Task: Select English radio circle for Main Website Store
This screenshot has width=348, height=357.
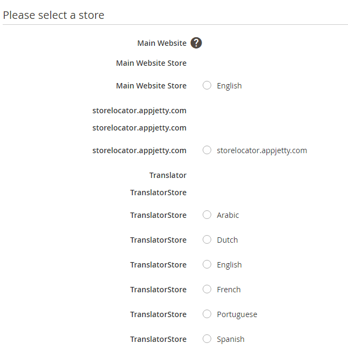Action: (207, 85)
